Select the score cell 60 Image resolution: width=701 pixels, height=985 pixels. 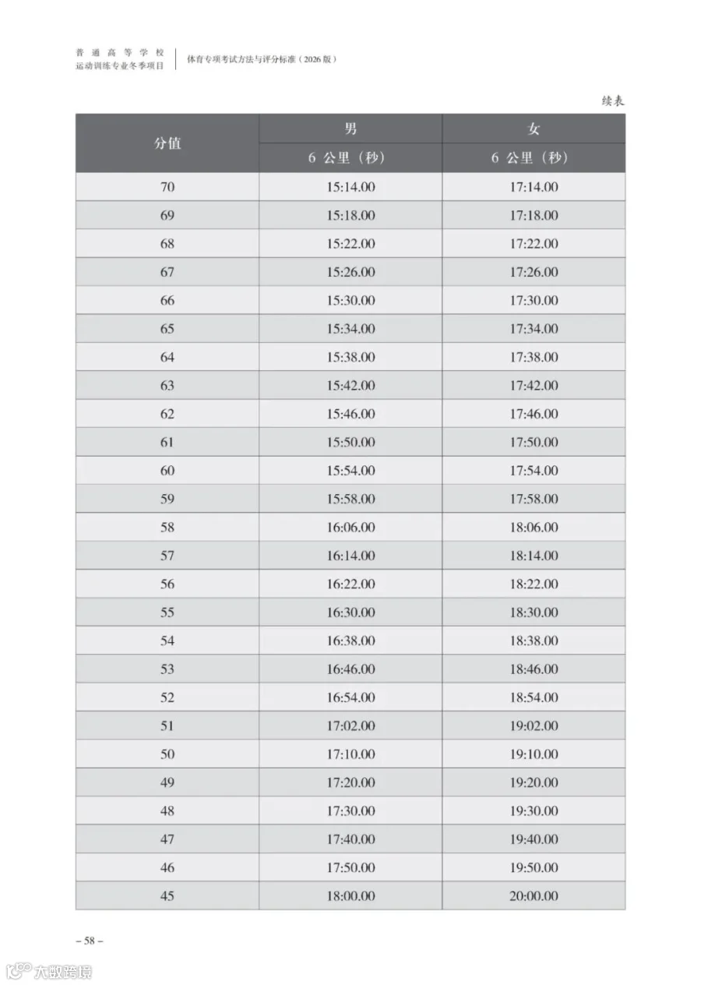(x=167, y=471)
